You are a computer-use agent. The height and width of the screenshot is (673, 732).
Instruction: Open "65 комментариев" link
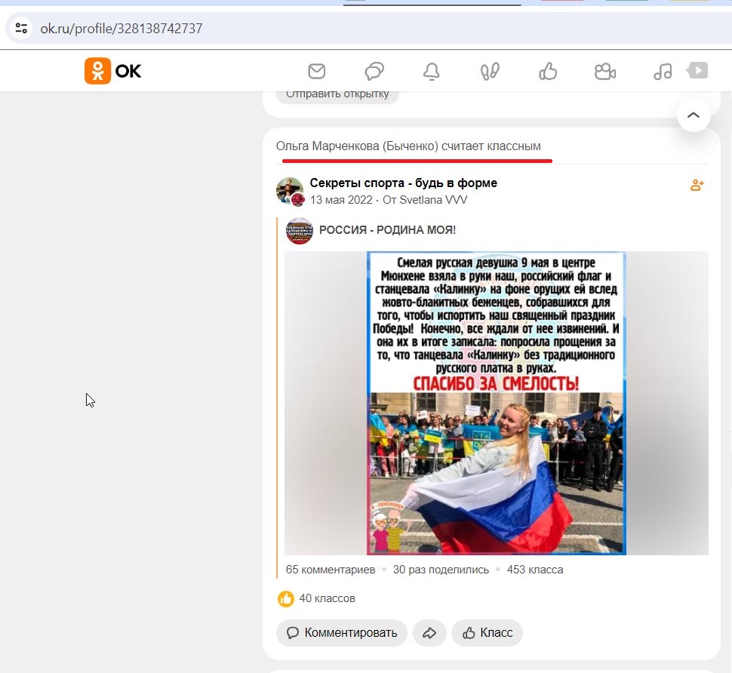tap(331, 570)
